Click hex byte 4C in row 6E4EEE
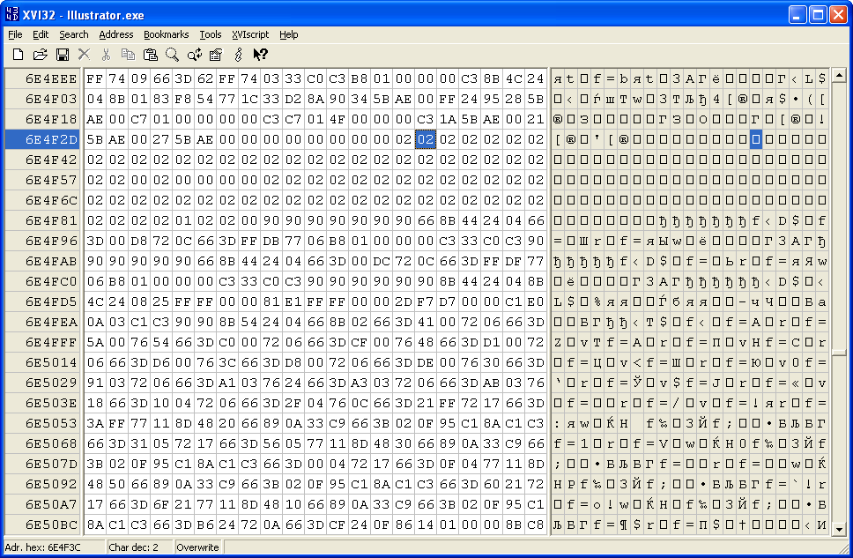Viewport: 853px width, 558px height. pos(514,78)
